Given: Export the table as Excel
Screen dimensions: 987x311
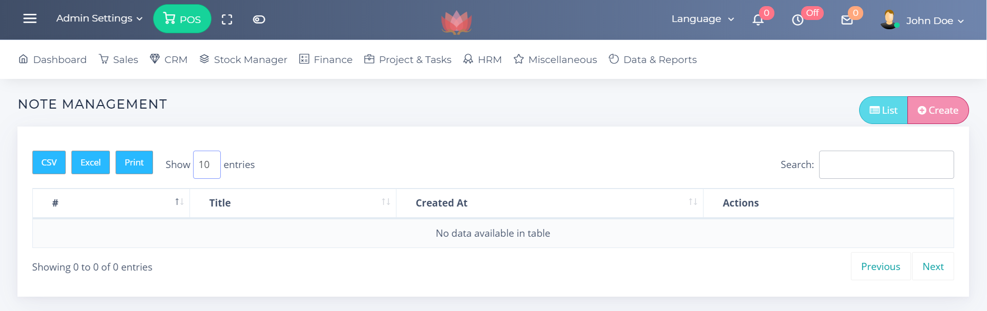Looking at the screenshot, I should (90, 162).
